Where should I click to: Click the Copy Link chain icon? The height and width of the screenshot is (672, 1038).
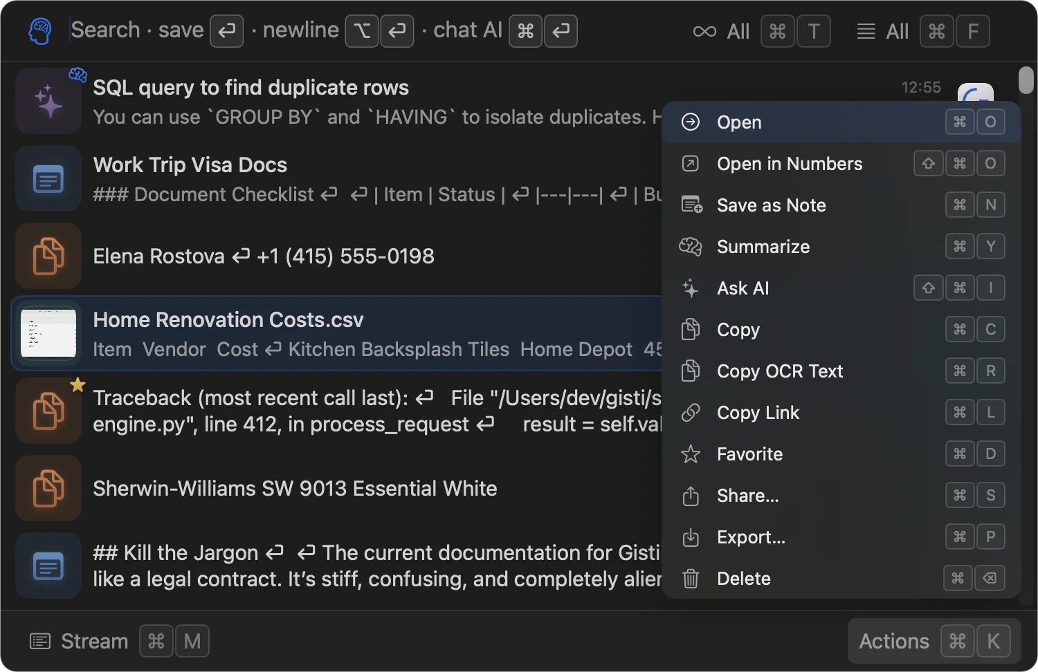pos(691,412)
